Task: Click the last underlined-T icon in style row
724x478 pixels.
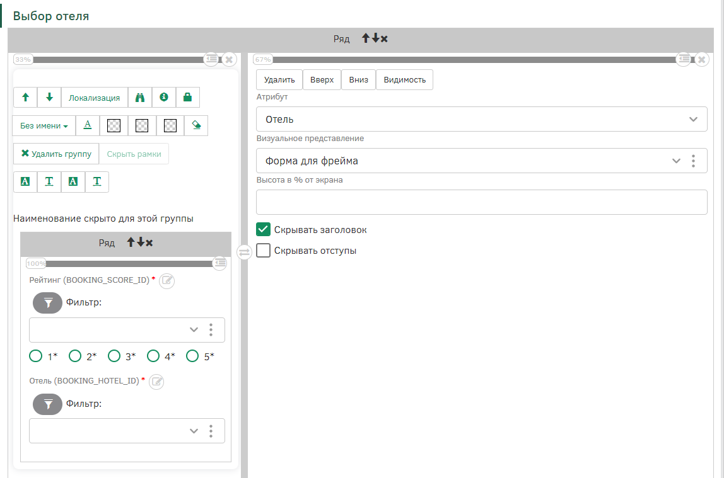Action: click(97, 181)
